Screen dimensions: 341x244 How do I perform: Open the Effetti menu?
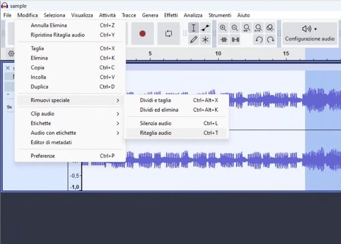point(171,15)
